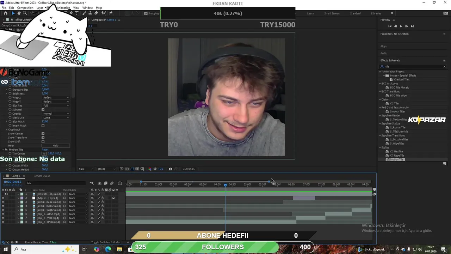
Task: Click the Effects & Presets search field
Action: tap(412, 67)
